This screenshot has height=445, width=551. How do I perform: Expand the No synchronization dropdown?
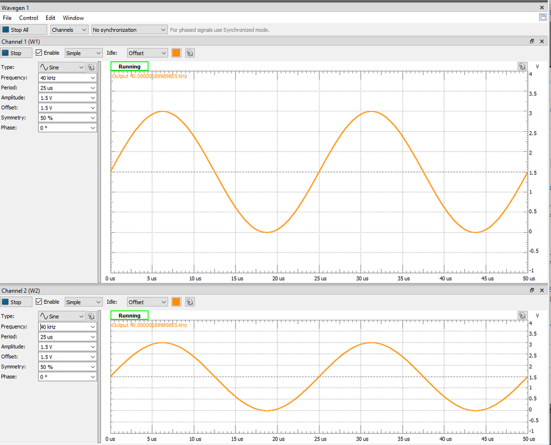(129, 30)
